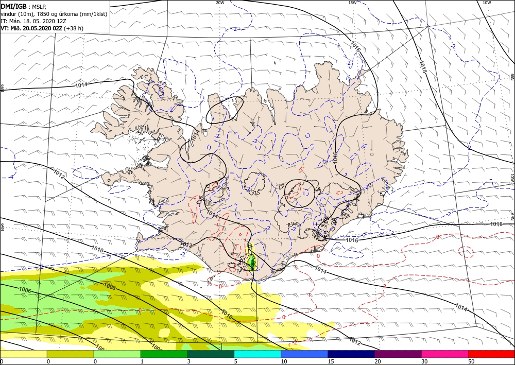
Task: Pick the blue 10 mm legend swatch
Action: coord(304,354)
